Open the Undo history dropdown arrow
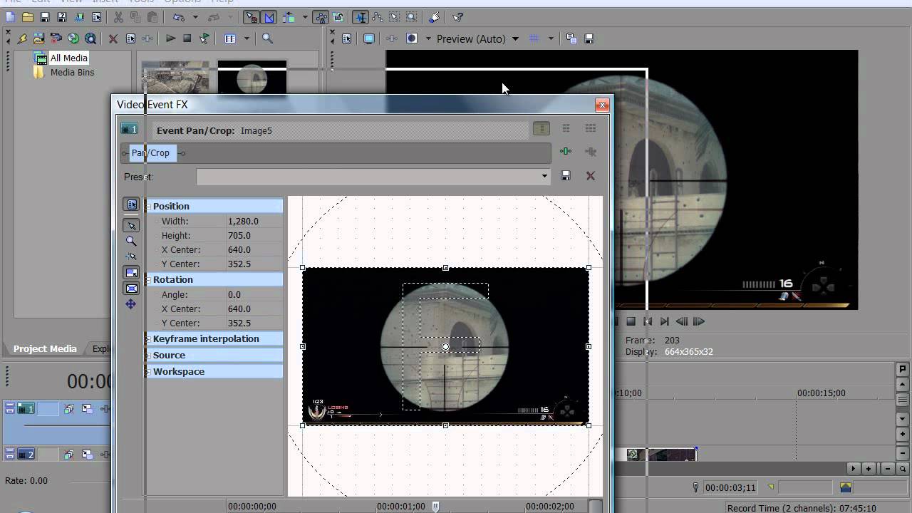The height and width of the screenshot is (513, 912). (x=195, y=17)
